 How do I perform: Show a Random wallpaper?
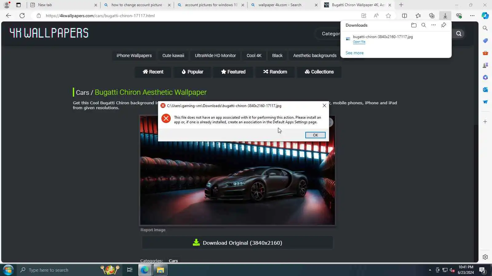(x=275, y=72)
